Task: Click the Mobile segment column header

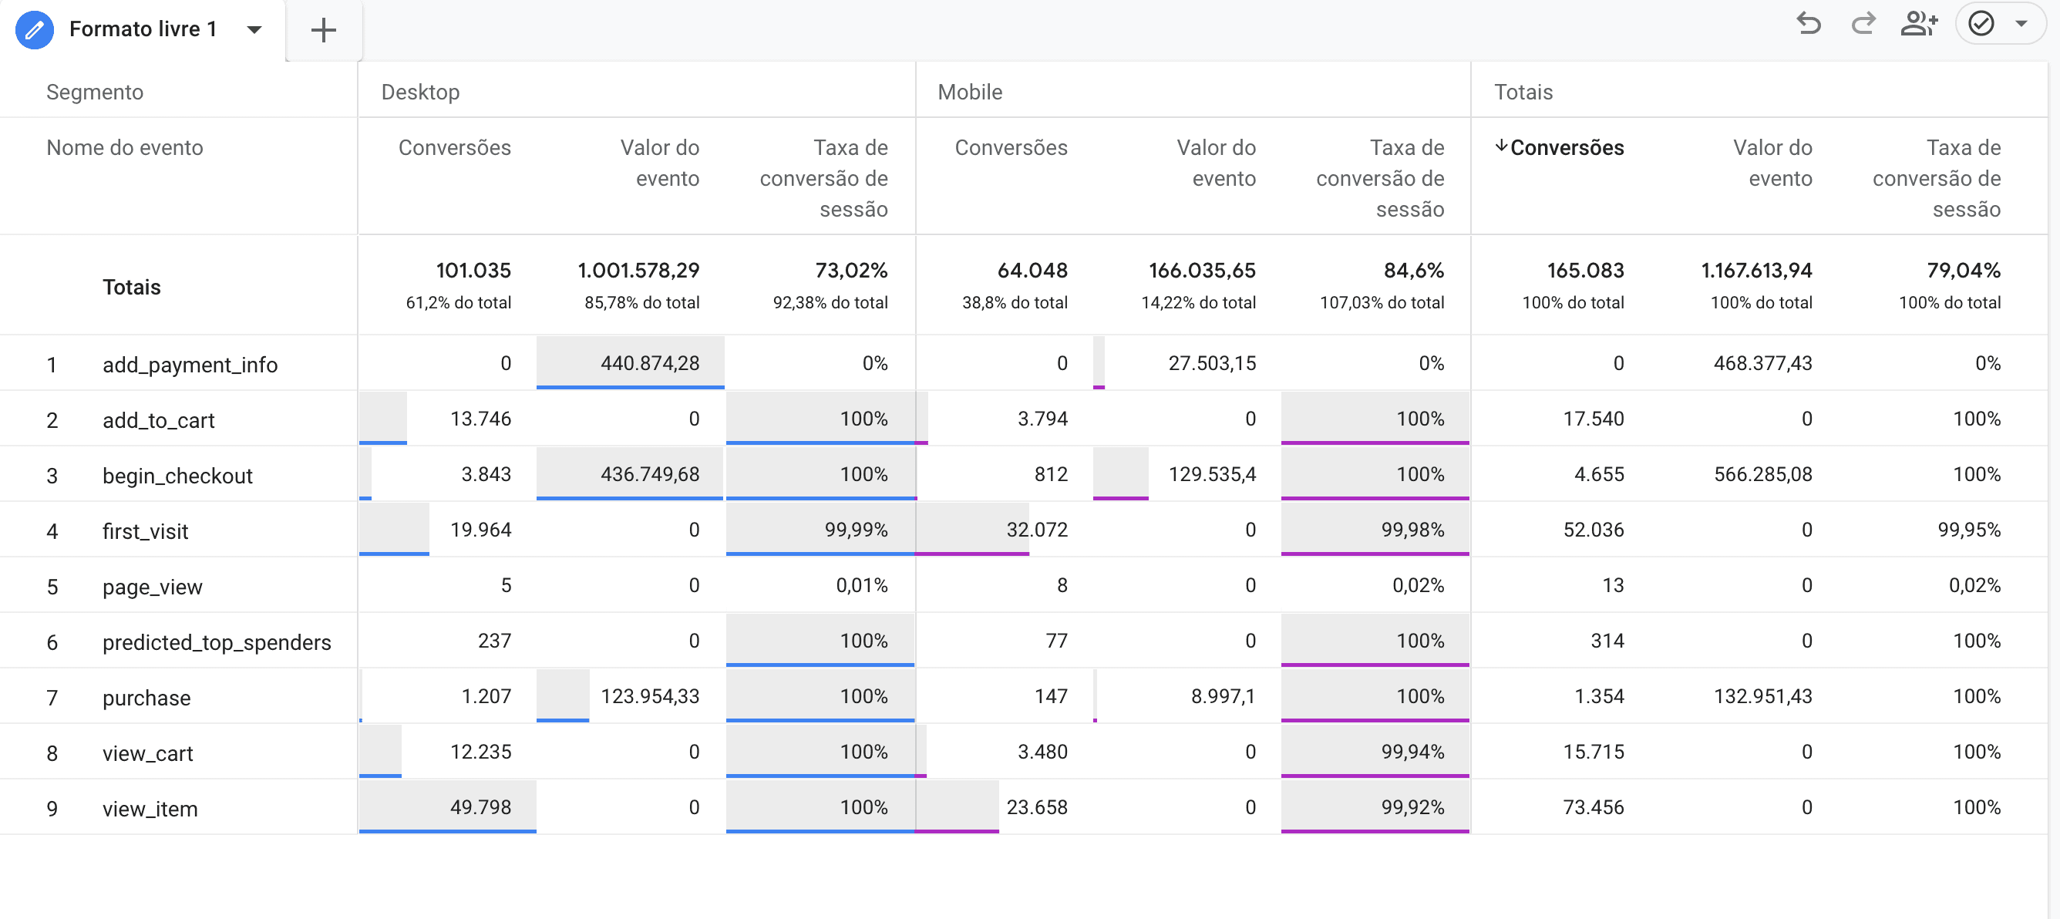Action: [969, 92]
